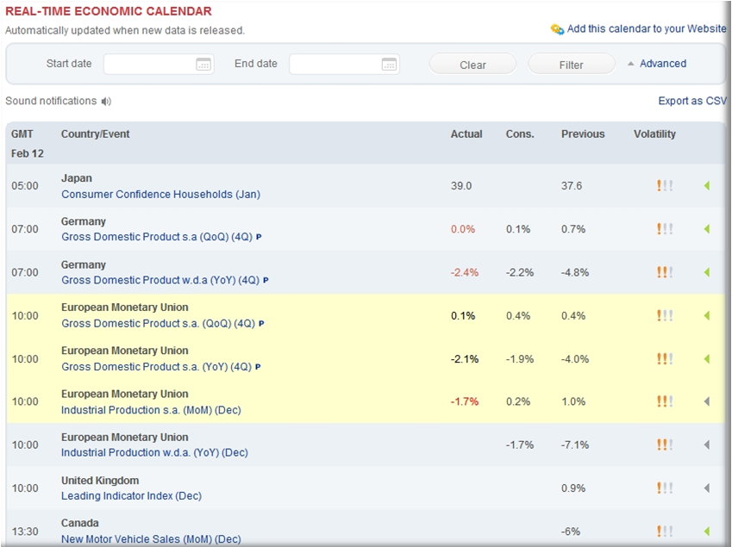The image size is (732, 547).
Task: Click inside the Start date field
Action: coord(148,65)
